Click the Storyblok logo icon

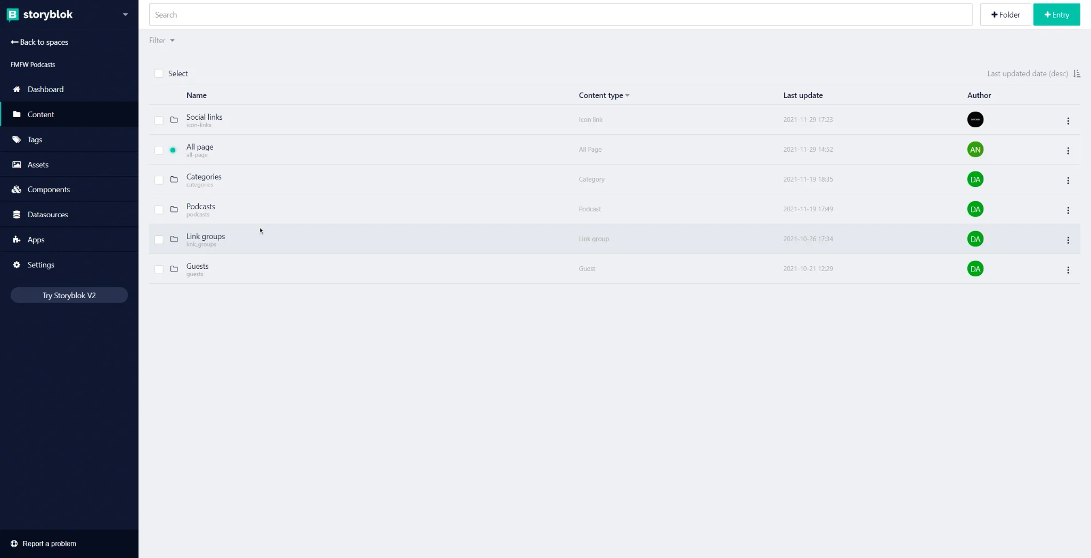[x=12, y=14]
